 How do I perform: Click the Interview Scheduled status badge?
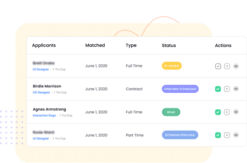pos(180,89)
